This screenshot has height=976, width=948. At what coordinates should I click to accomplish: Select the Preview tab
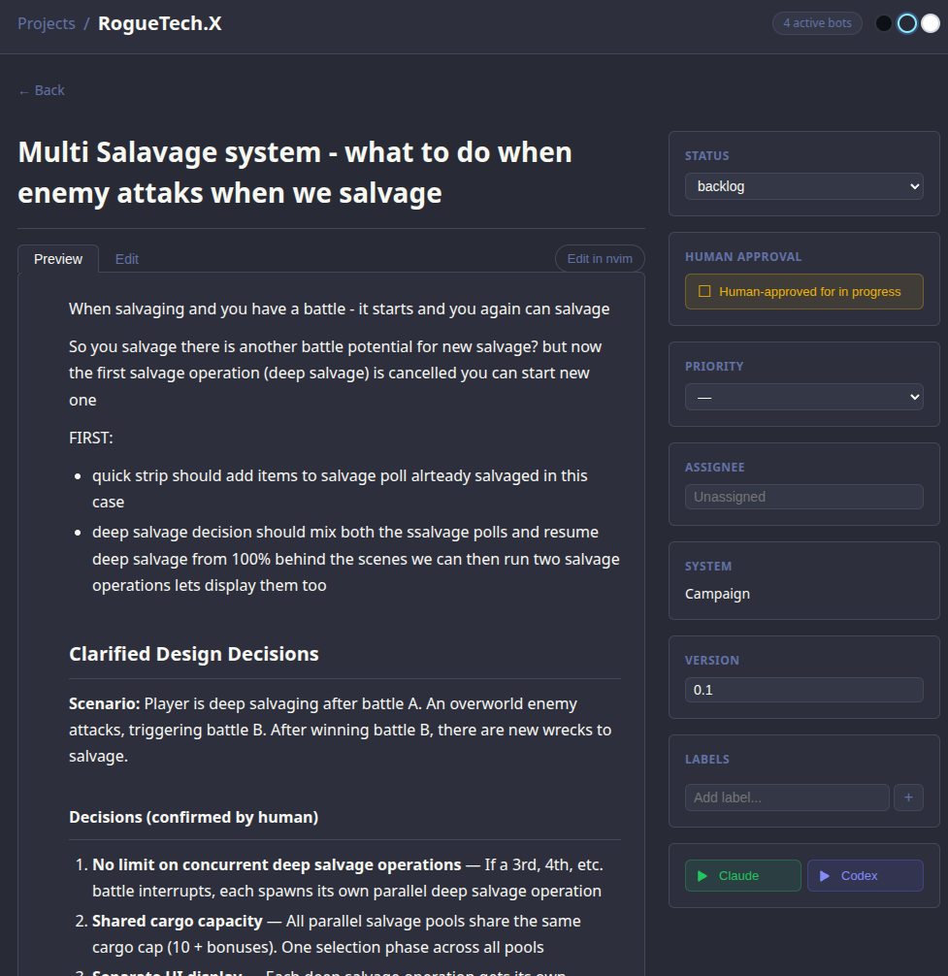pyautogui.click(x=58, y=259)
